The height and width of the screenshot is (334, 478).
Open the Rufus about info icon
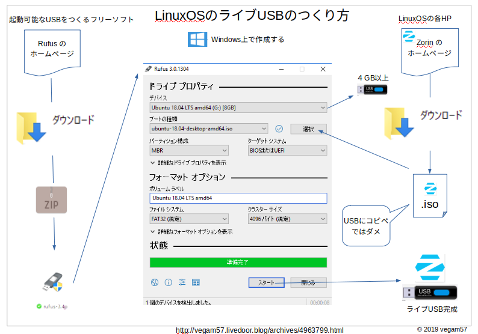click(169, 282)
